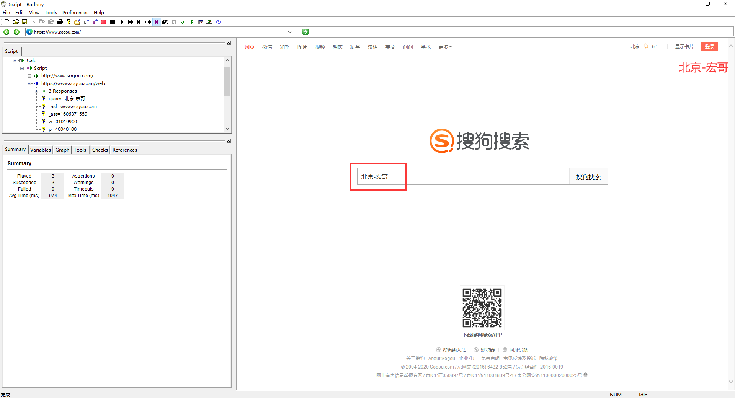Open the Help menu

(x=99, y=12)
